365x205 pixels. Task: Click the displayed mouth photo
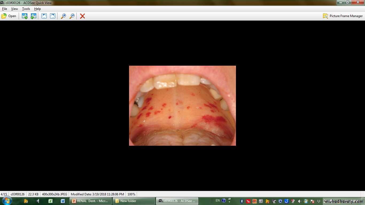[x=182, y=106]
